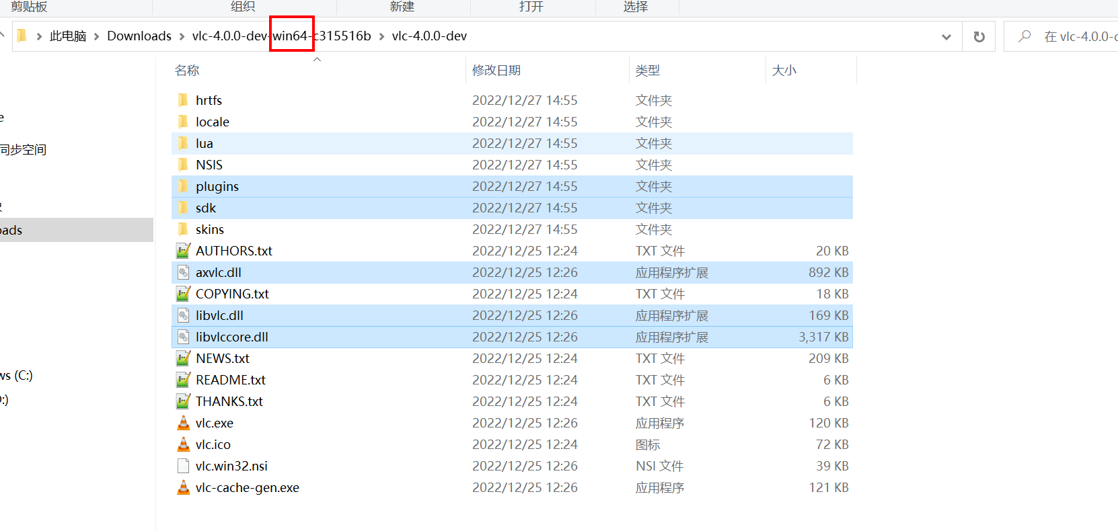The image size is (1118, 531).
Task: Click the search magnifier icon
Action: coord(1024,36)
